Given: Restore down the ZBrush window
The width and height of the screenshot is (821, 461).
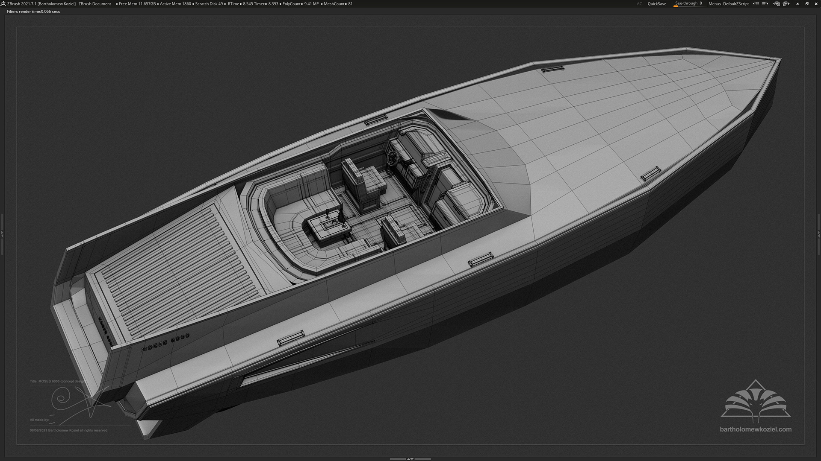Looking at the screenshot, I should tap(807, 4).
